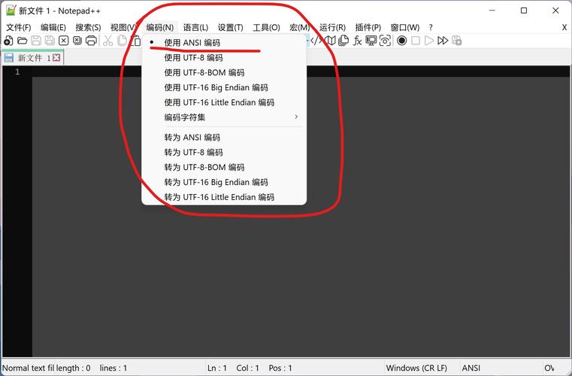Open the 工具(O) menu

tap(266, 27)
